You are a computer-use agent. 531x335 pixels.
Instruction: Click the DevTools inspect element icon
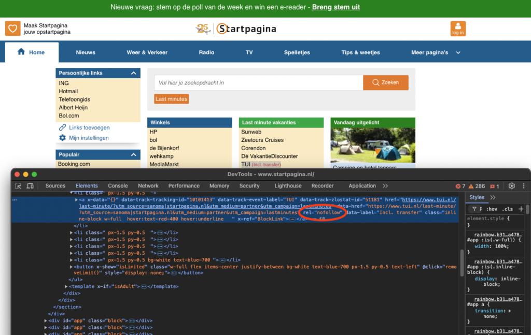pos(18,186)
